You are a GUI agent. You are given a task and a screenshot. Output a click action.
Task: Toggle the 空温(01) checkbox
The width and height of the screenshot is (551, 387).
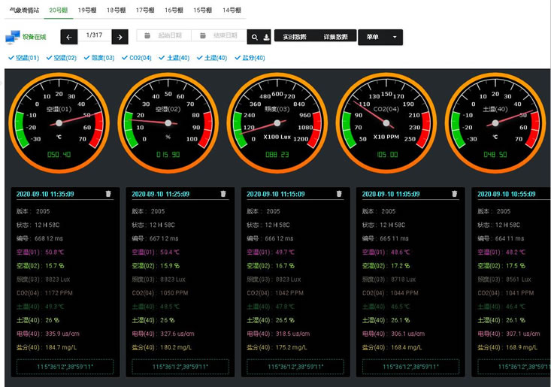(11, 58)
